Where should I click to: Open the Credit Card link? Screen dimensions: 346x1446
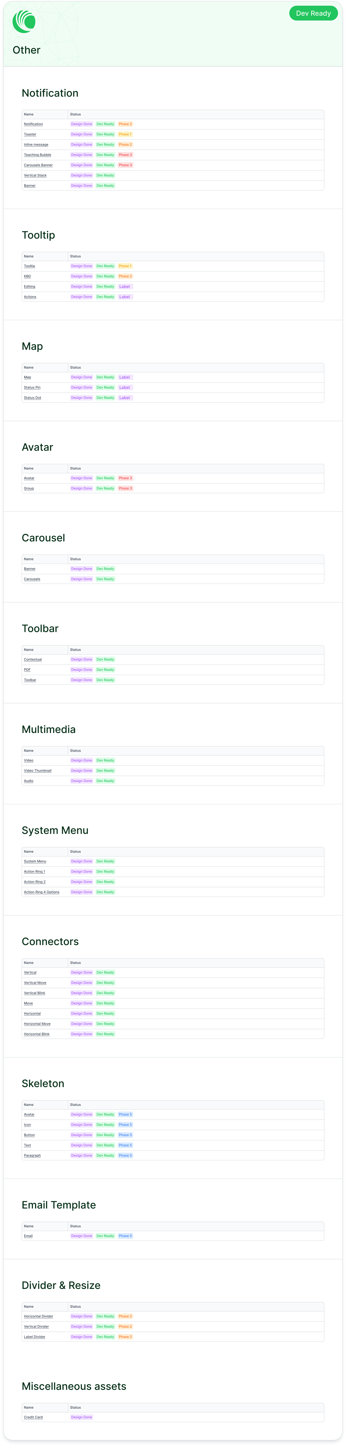pyautogui.click(x=33, y=1417)
